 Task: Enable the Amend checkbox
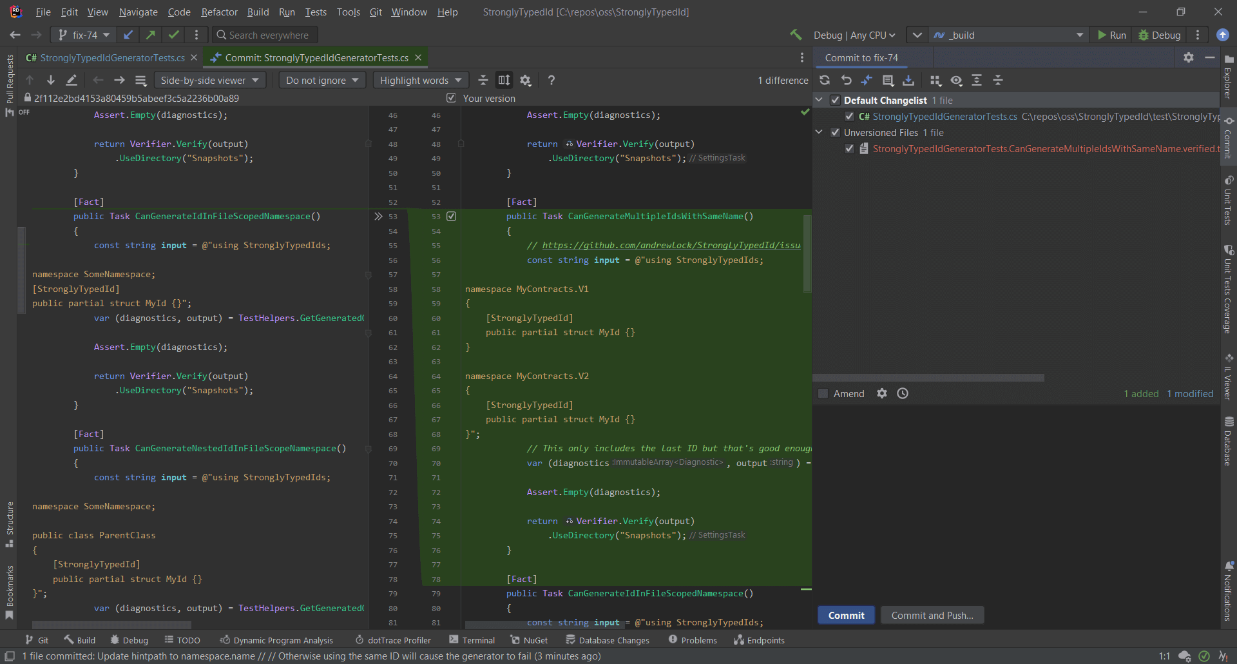coord(823,393)
